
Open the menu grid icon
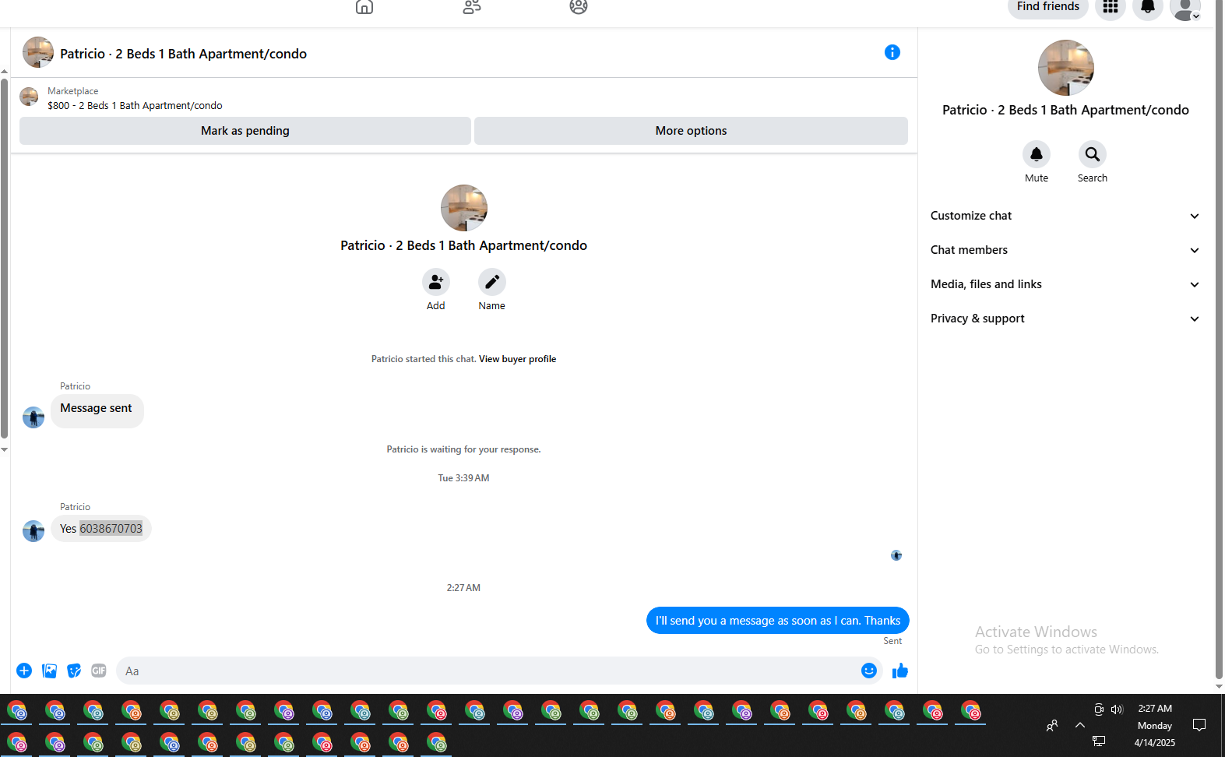click(1111, 7)
